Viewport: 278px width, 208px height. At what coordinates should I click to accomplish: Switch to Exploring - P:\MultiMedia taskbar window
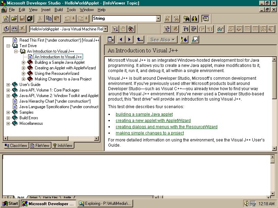[x=106, y=203]
